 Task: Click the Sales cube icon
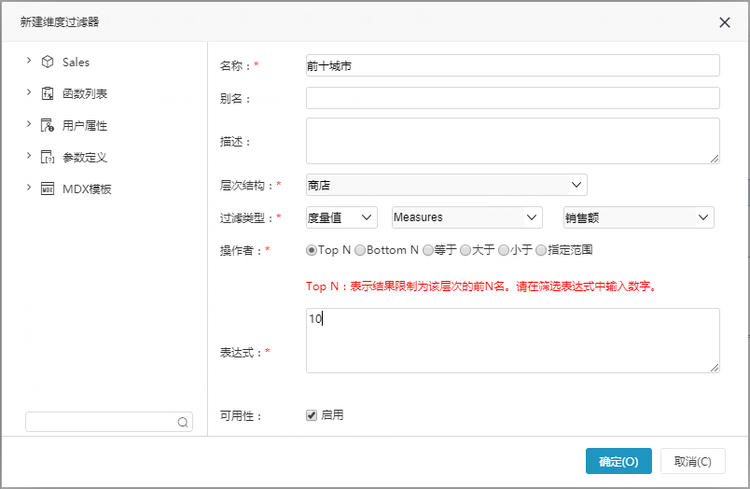point(48,62)
